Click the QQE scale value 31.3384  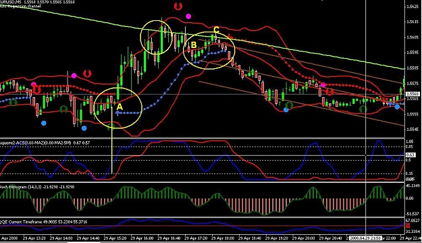pyautogui.click(x=412, y=232)
